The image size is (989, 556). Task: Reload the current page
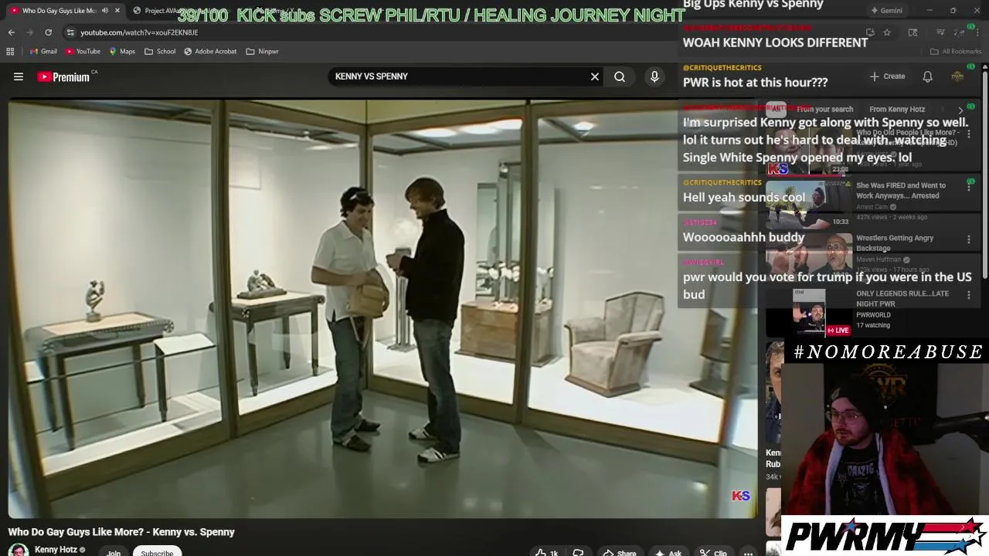(48, 32)
